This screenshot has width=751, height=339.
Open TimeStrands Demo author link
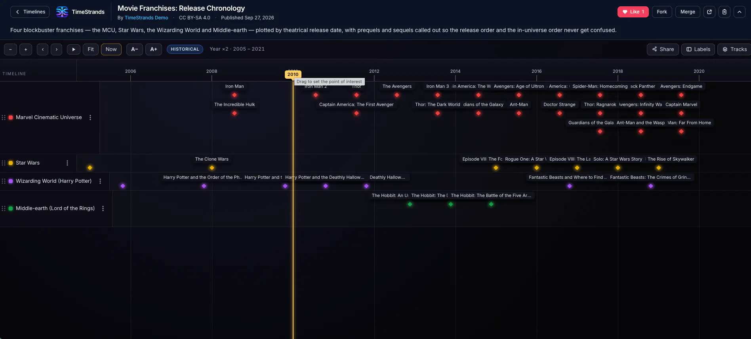pyautogui.click(x=146, y=18)
